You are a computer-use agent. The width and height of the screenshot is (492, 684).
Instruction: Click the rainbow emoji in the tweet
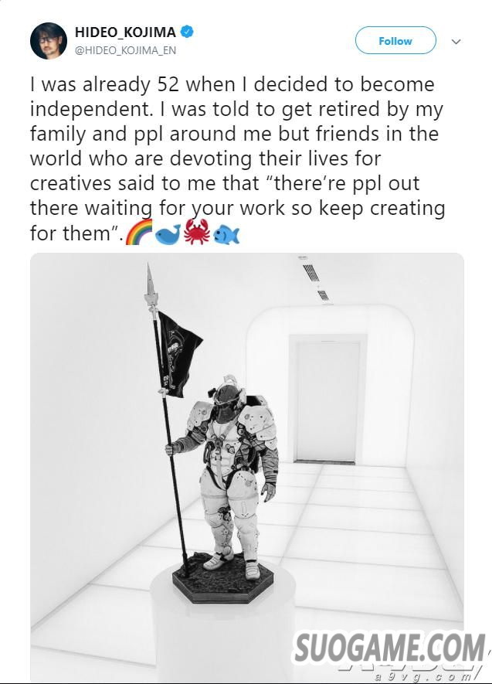pos(139,233)
